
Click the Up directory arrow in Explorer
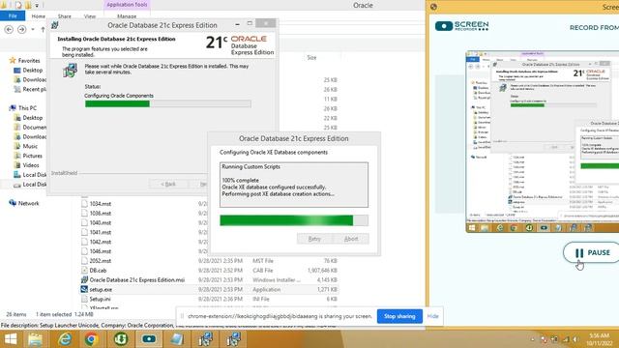click(x=43, y=30)
